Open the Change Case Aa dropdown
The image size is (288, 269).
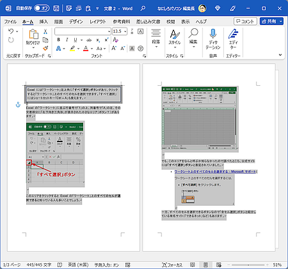(x=101, y=49)
